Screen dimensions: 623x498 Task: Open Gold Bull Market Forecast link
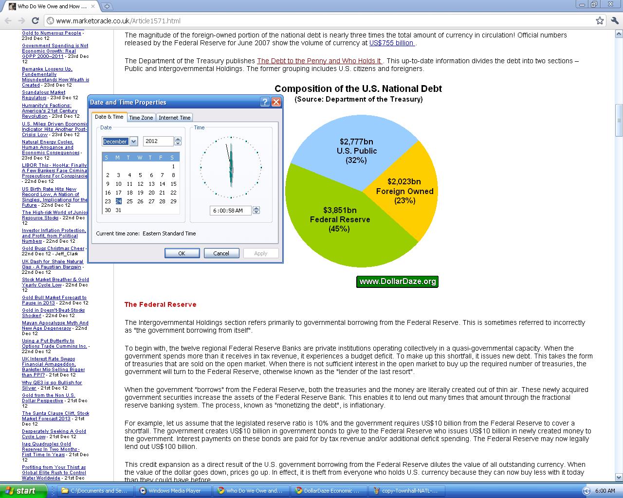coord(54,300)
